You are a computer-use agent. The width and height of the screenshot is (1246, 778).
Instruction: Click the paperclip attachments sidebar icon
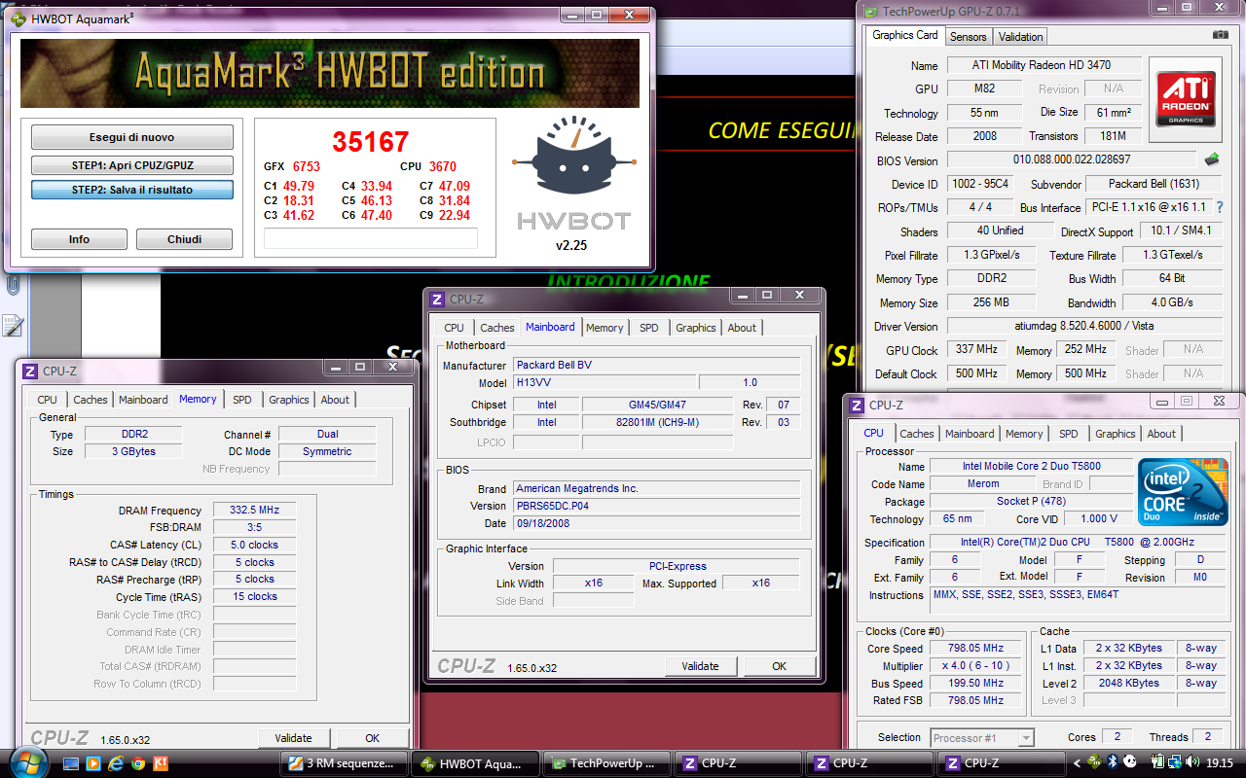(x=14, y=285)
